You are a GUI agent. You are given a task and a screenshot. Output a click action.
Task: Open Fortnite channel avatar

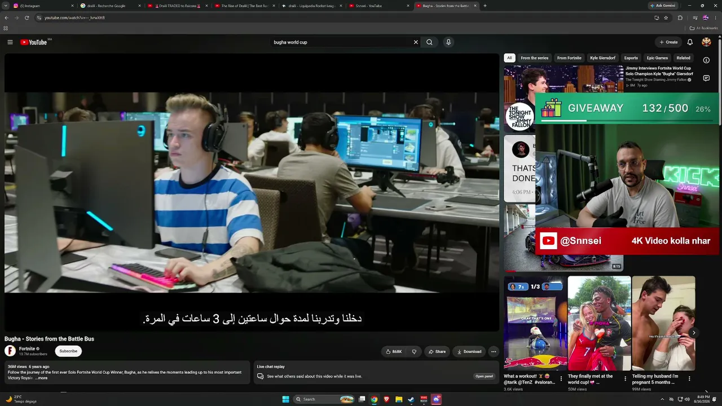tap(10, 351)
